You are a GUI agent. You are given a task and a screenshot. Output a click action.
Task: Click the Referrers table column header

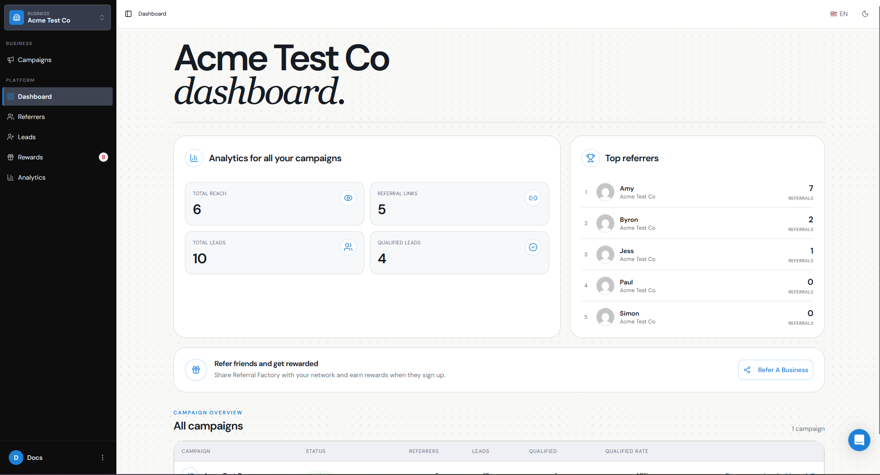tap(424, 451)
